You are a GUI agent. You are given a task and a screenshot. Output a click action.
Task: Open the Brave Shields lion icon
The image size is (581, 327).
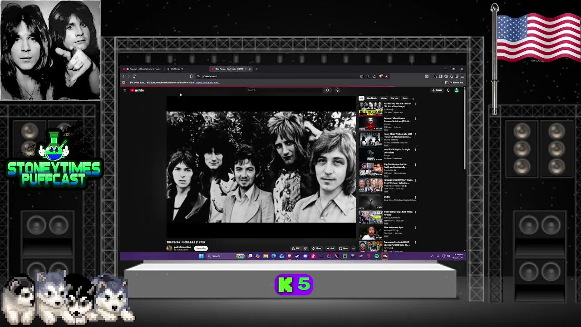(381, 76)
